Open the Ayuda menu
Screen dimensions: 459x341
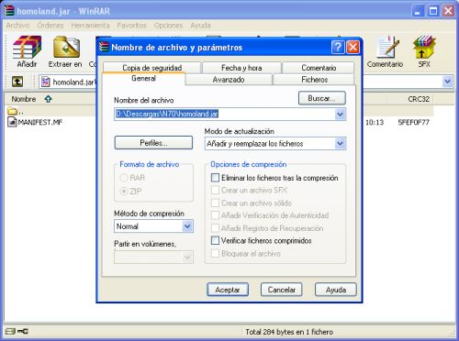coord(200,26)
